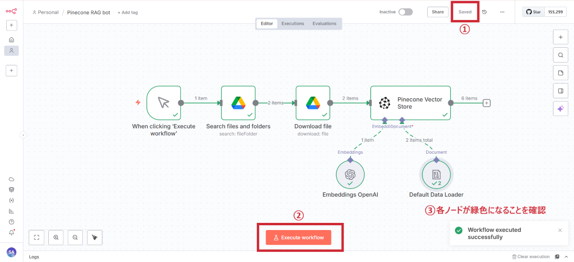Open the add node panel with the plus icon
Screen dimensions: 574x262
pos(560,37)
